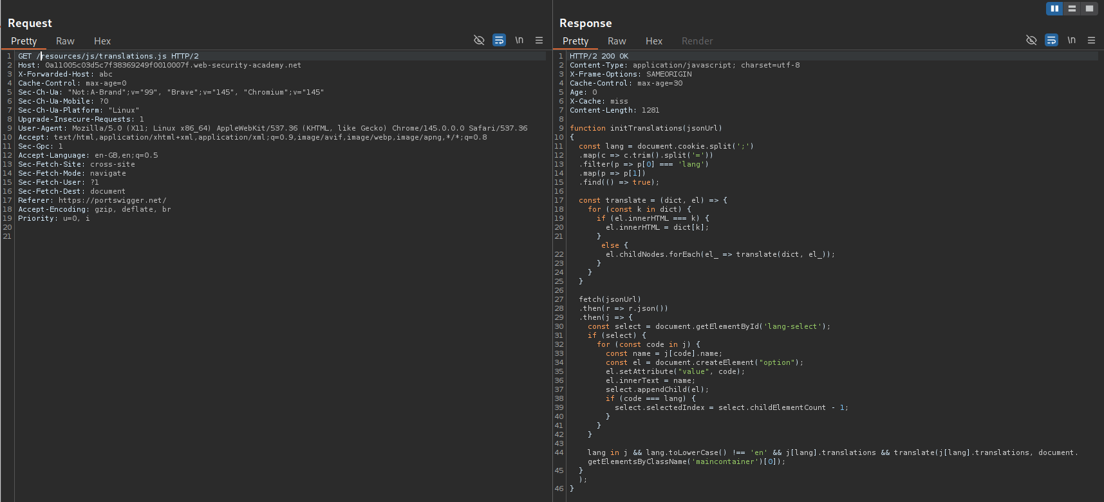Viewport: 1104px width, 502px height.
Task: Select side-by-side split layout icon
Action: [x=1054, y=8]
